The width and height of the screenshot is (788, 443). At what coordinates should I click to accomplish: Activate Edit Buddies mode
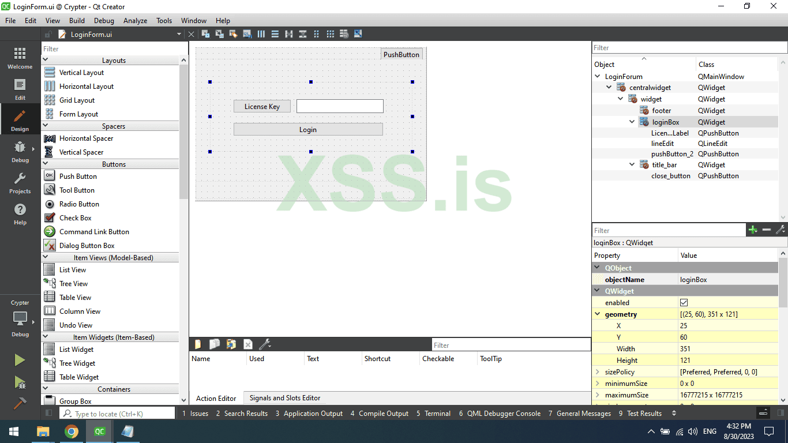click(x=233, y=34)
